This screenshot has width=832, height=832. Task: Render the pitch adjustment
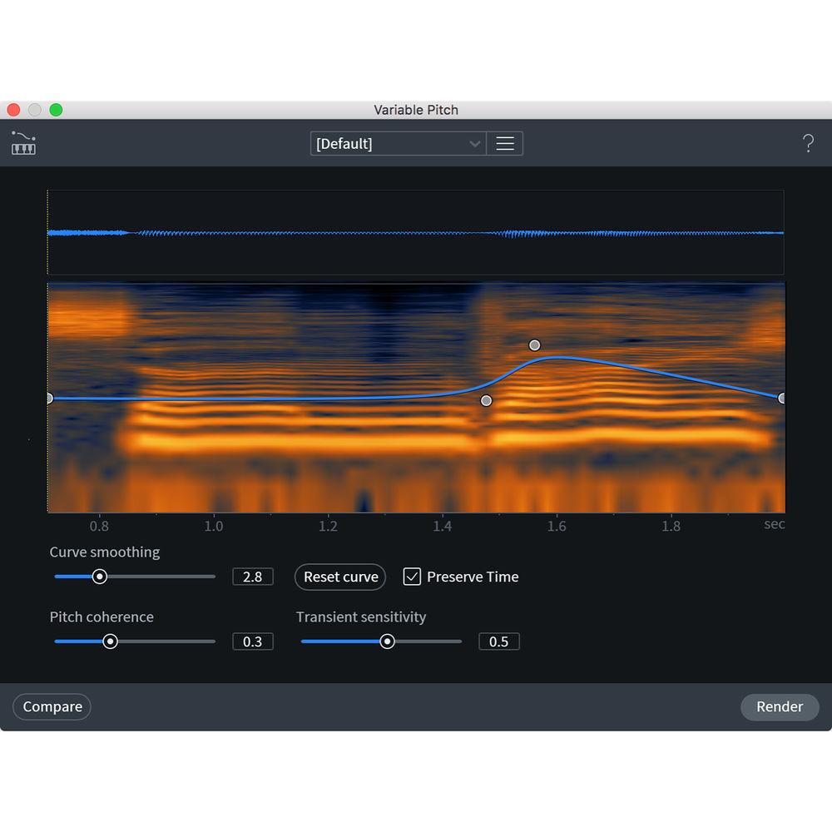point(779,706)
